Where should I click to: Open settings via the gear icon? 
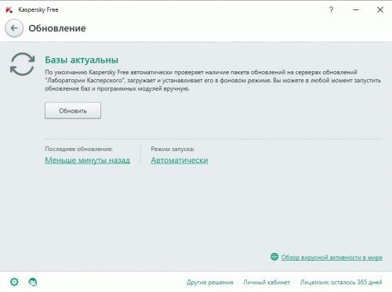[x=14, y=282]
